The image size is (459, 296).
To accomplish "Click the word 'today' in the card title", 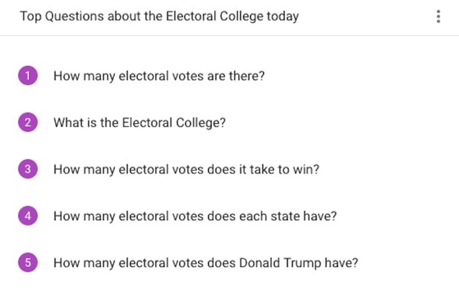I will point(283,16).
